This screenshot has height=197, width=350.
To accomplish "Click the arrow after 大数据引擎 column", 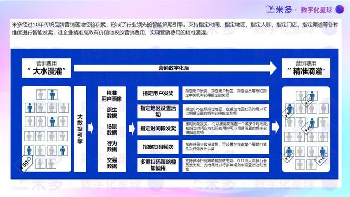I will (x=91, y=128).
